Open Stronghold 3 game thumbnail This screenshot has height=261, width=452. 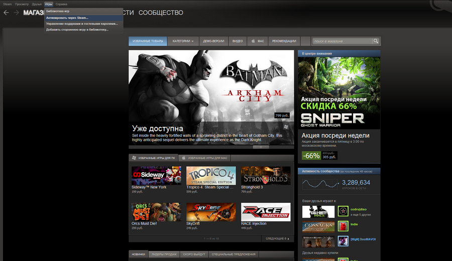[x=266, y=176]
